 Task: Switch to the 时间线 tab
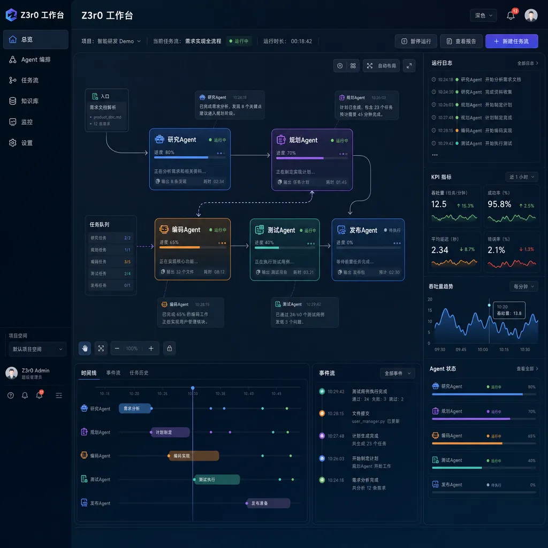(x=89, y=373)
